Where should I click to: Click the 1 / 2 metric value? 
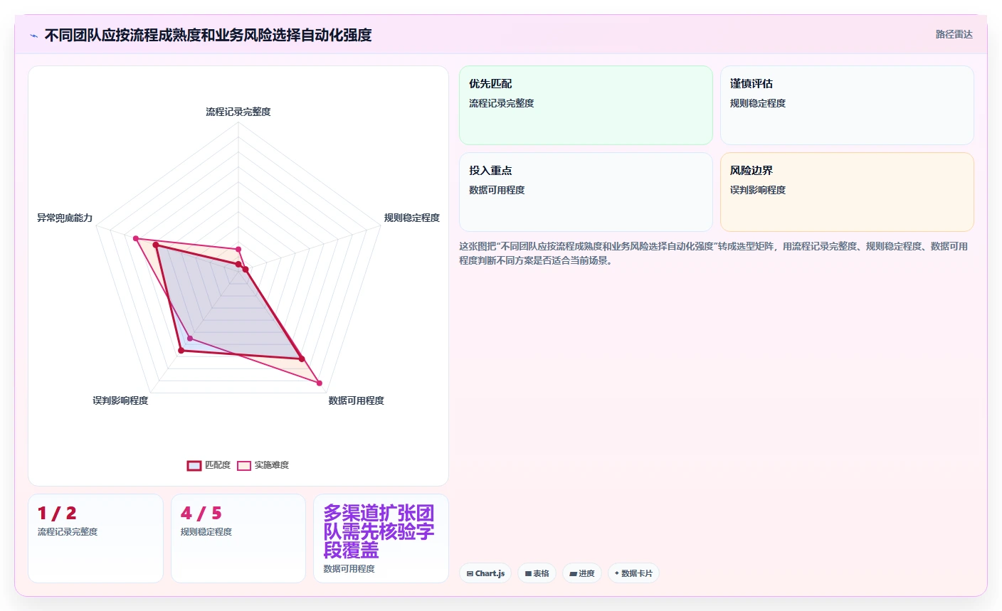[x=57, y=513]
